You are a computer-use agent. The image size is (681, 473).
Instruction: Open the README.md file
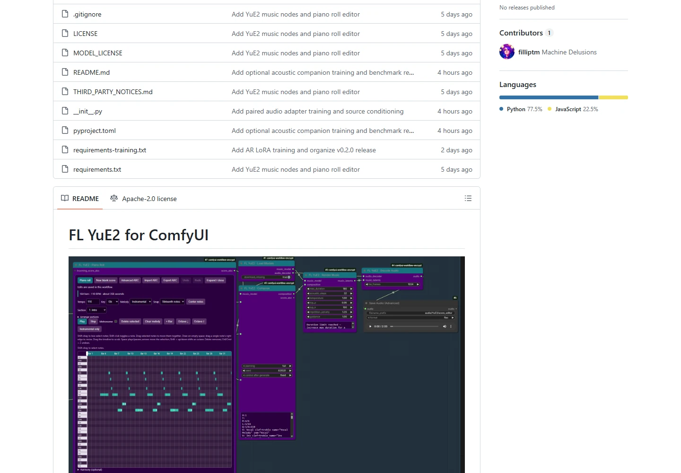tap(92, 72)
